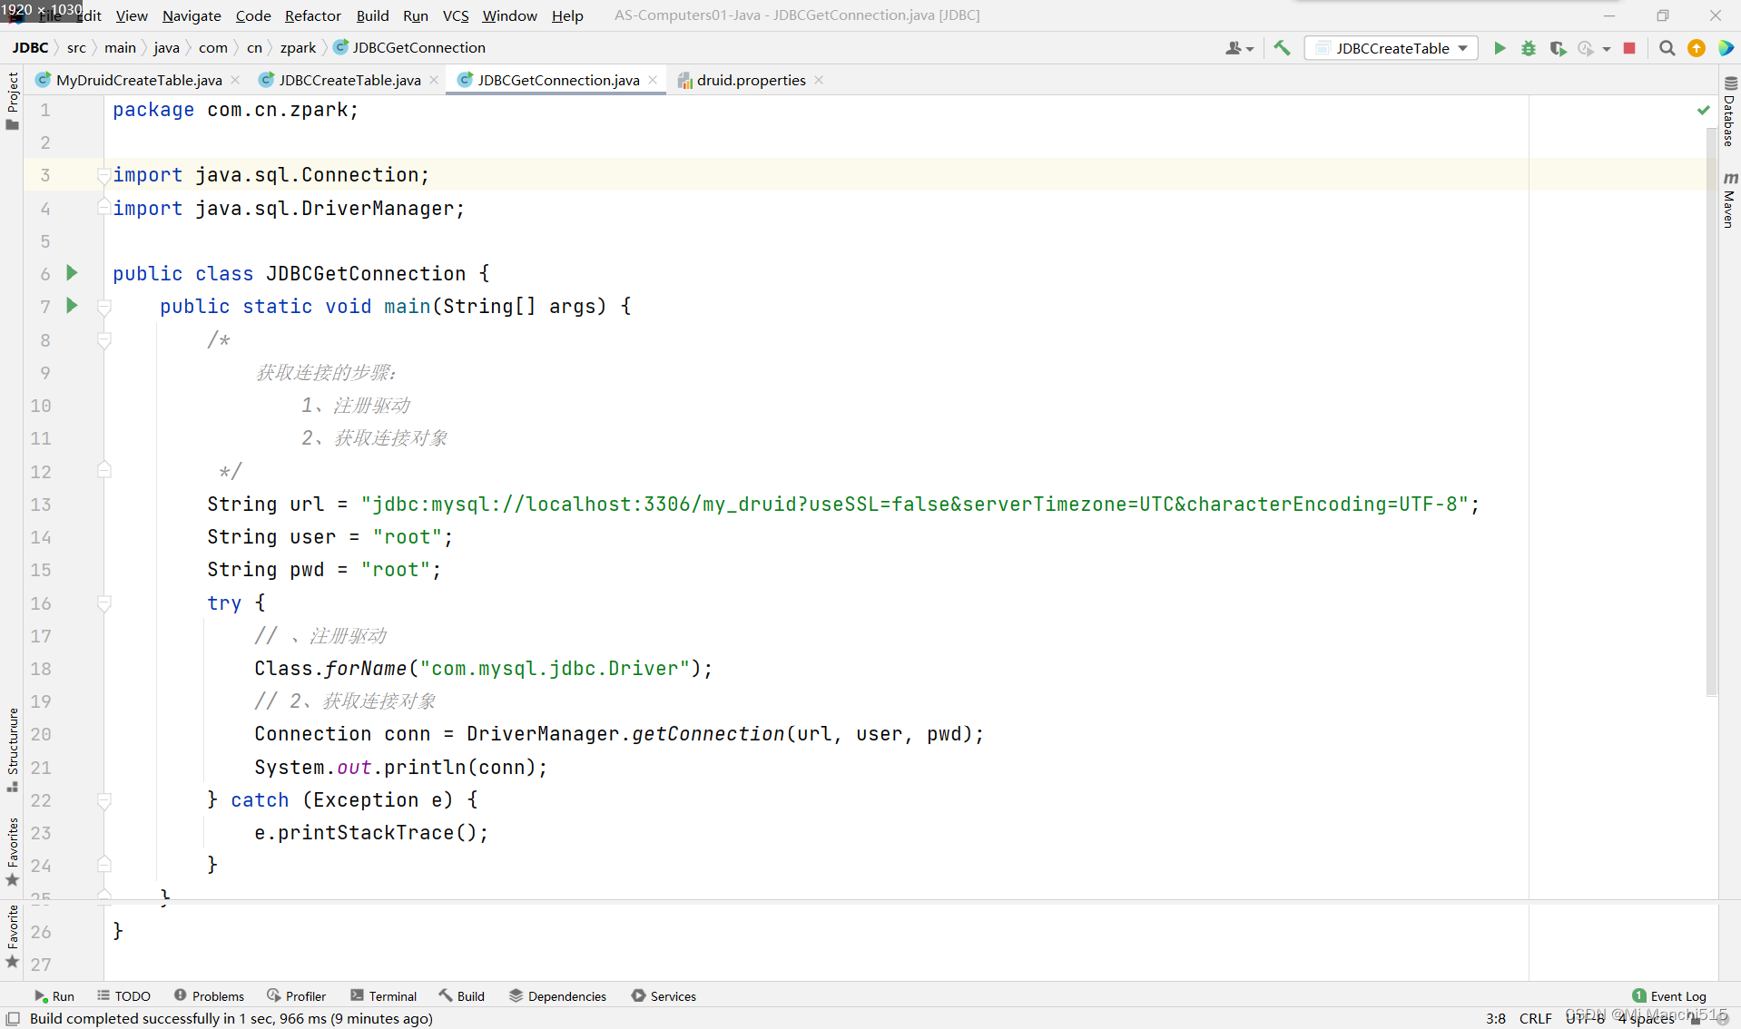The height and width of the screenshot is (1029, 1741).
Task: Open the colorful toolbox icon at top right
Action: click(x=1726, y=48)
